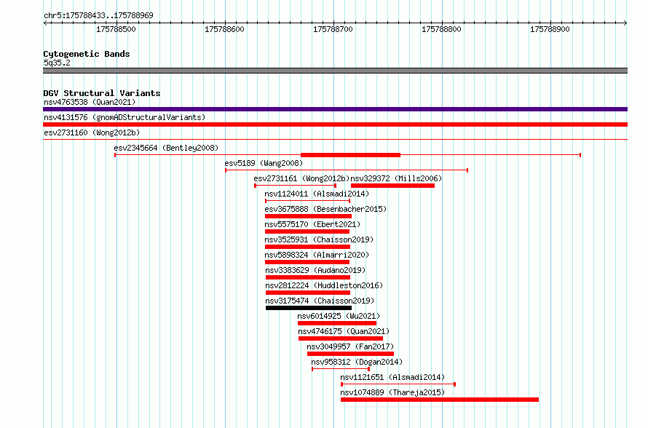Image resolution: width=648 pixels, height=428 pixels.
Task: Click the right arrow end of the ruler
Action: click(625, 23)
